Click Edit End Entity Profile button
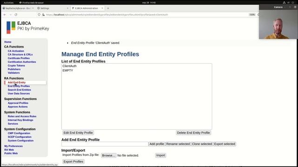 [x=78, y=133]
